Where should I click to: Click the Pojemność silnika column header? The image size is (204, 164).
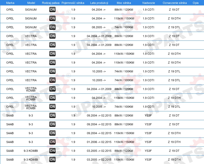[73, 3]
